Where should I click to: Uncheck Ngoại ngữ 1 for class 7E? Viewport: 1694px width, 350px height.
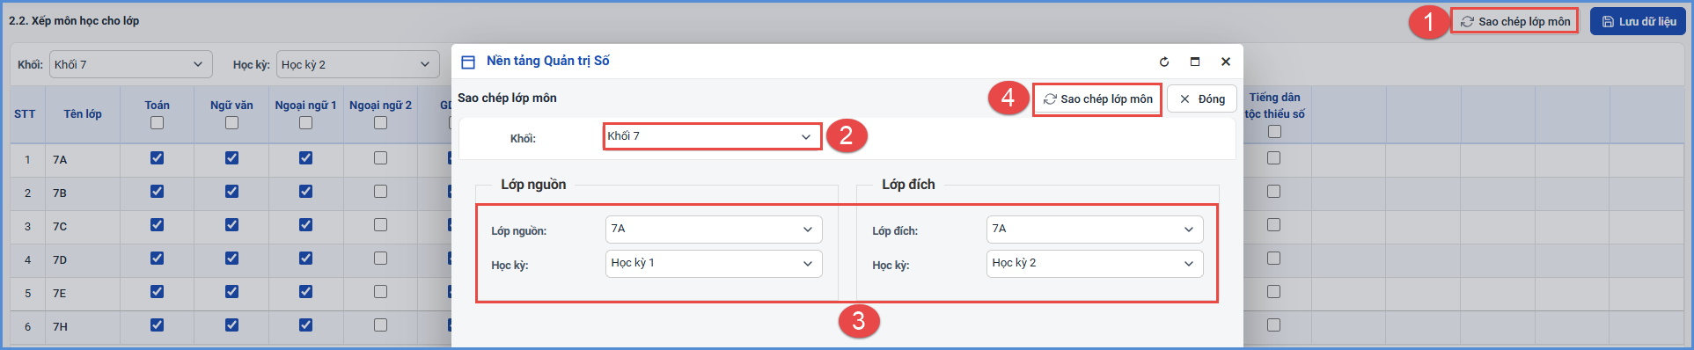(305, 292)
